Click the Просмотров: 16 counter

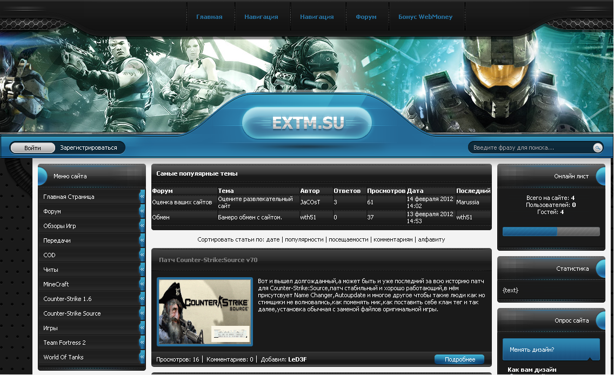178,359
